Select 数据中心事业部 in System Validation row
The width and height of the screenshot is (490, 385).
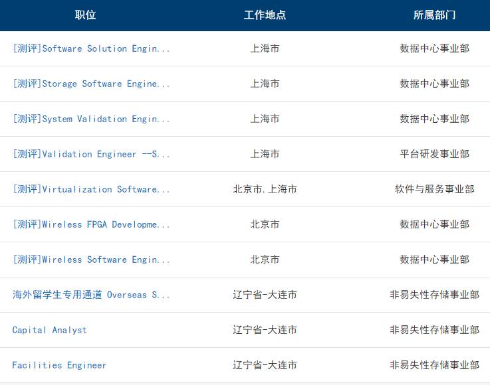pyautogui.click(x=434, y=119)
